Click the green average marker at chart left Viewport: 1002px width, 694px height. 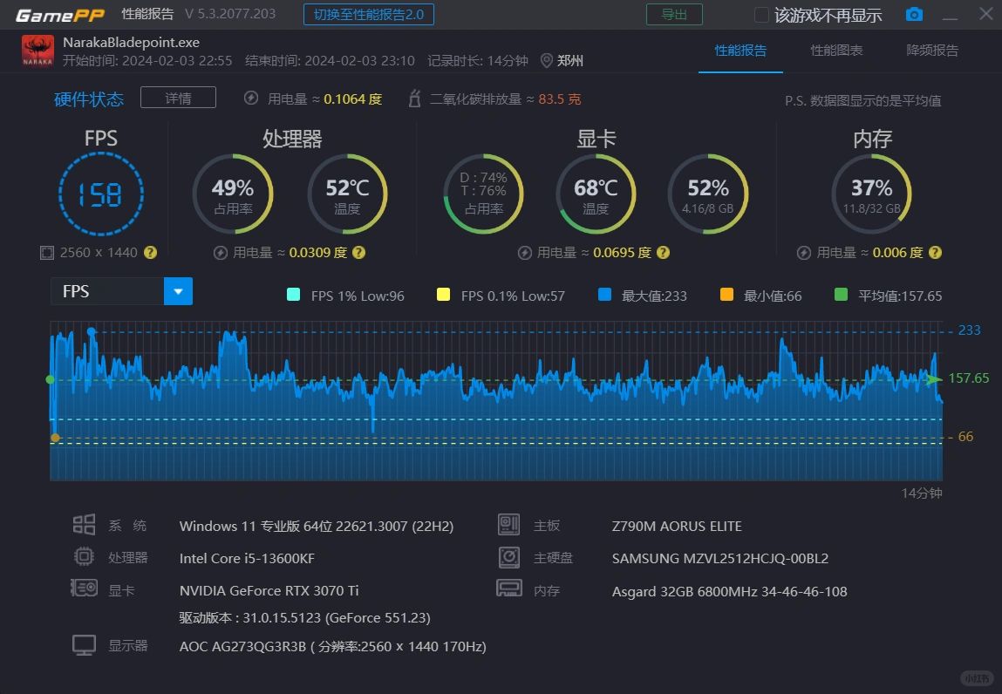tap(51, 379)
